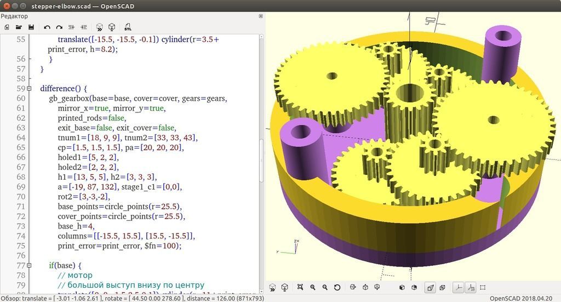Close the Редактор panel
561x302 pixels.
pyautogui.click(x=261, y=16)
